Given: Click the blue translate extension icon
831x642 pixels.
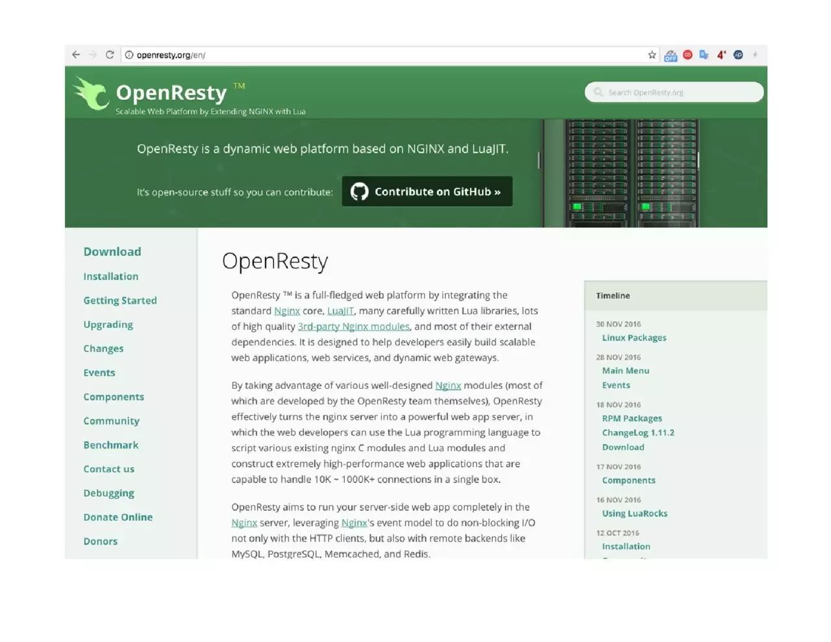Looking at the screenshot, I should coord(704,55).
